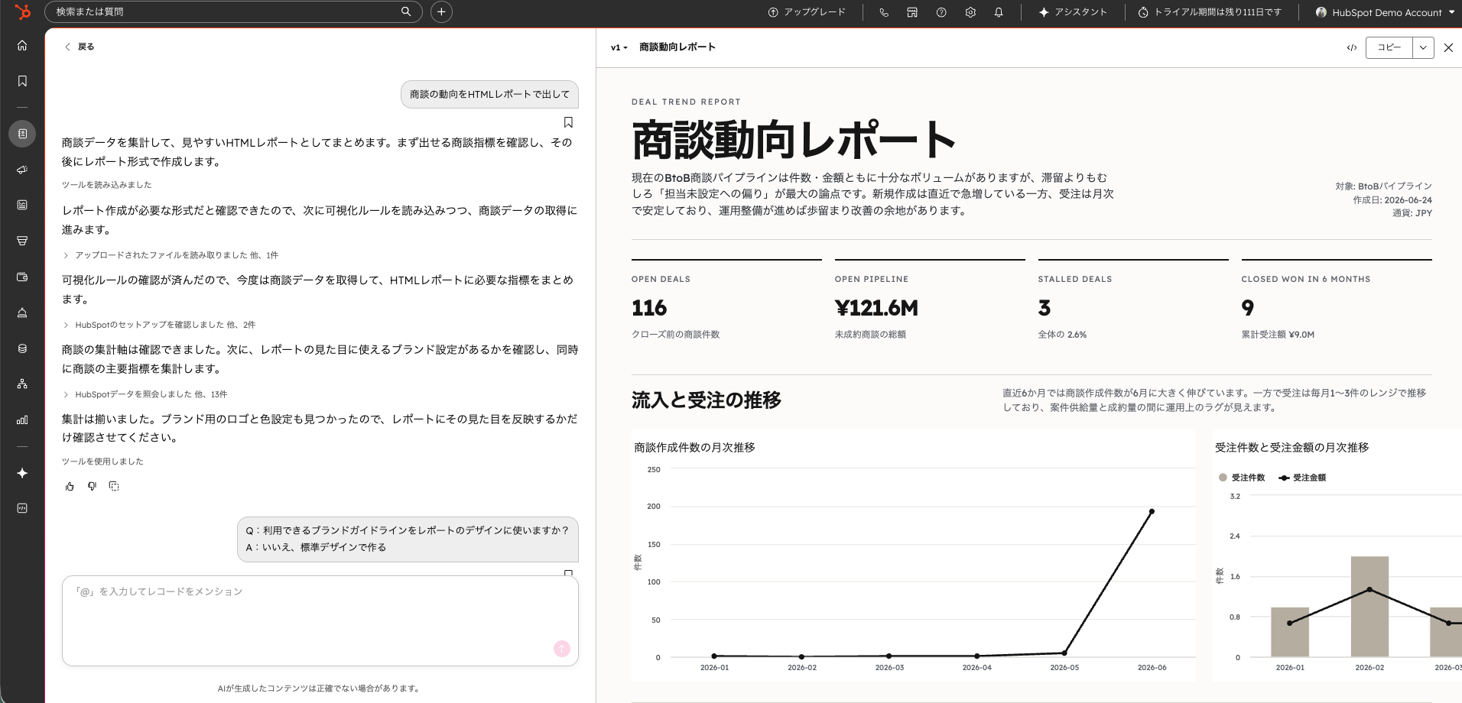1462x703 pixels.
Task: Open Bookmarks in the sidebar
Action: pyautogui.click(x=22, y=81)
